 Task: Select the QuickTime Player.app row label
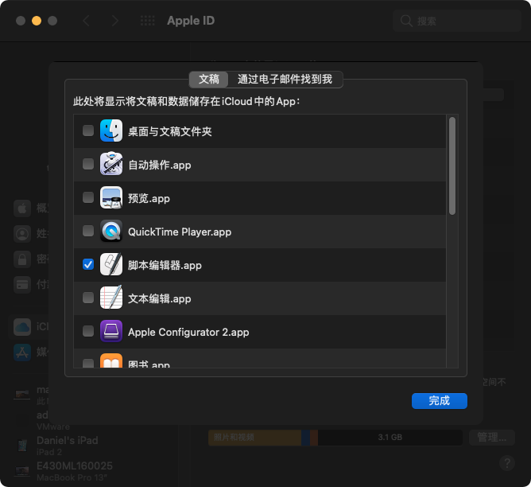click(180, 232)
